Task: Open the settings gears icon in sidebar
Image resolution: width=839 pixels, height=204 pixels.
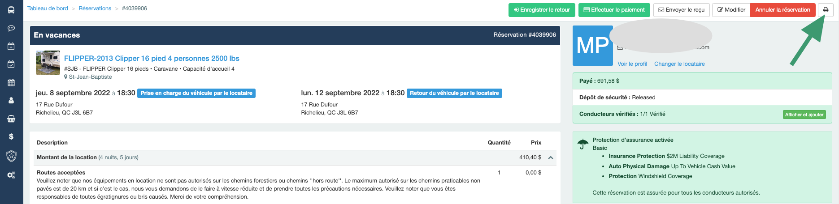Action: coord(11,175)
